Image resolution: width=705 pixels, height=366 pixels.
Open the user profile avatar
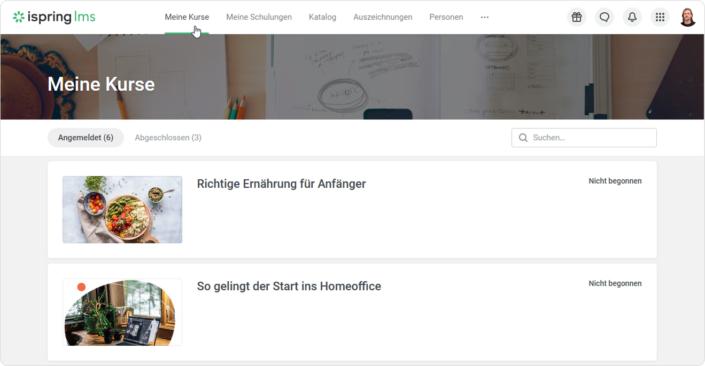[x=687, y=17]
